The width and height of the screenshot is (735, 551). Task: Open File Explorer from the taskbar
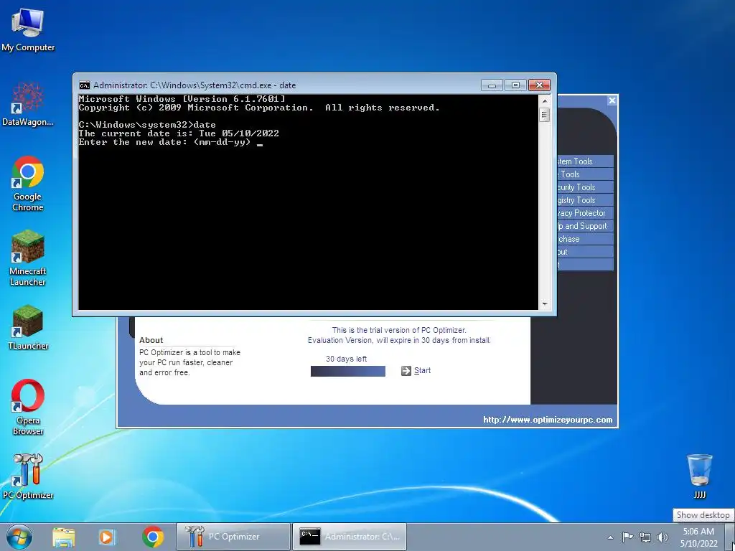[x=63, y=537]
